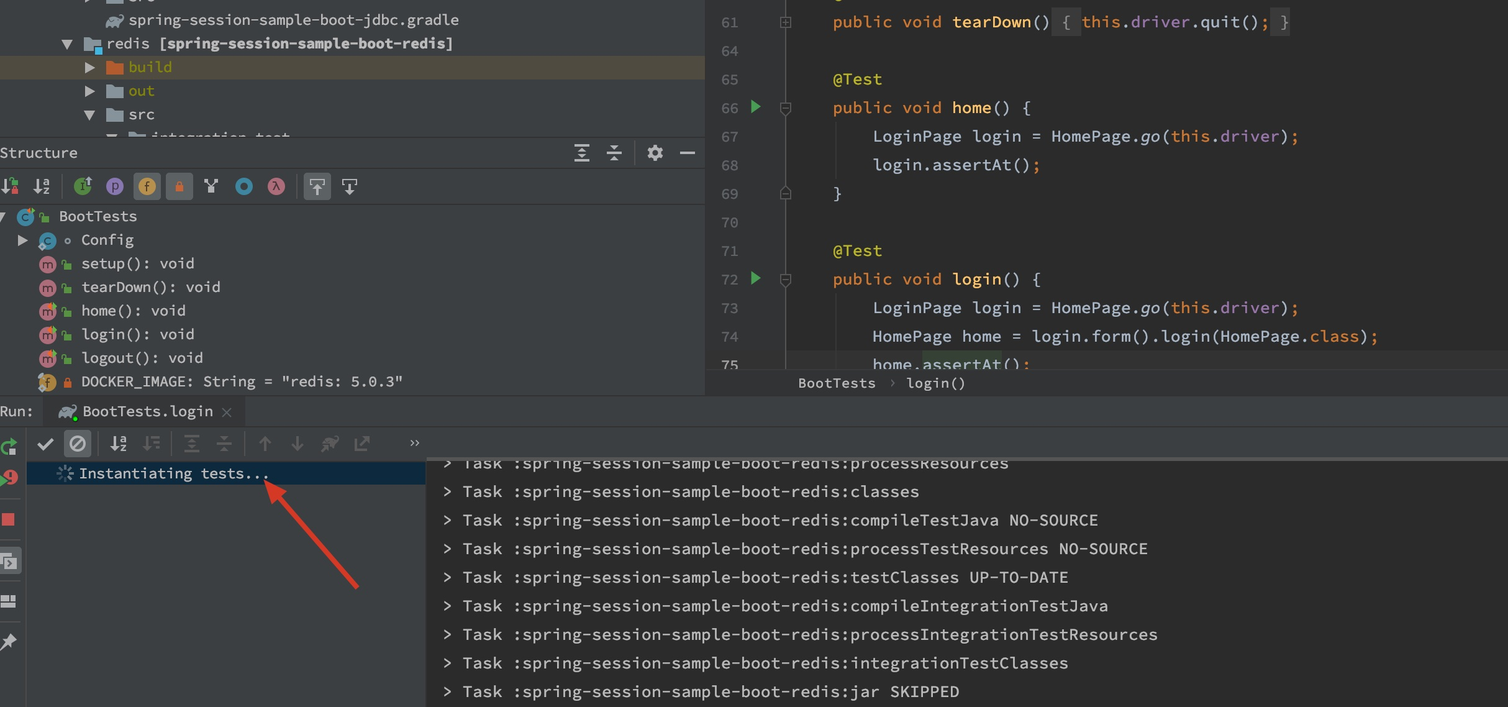
Task: Expand the Config class node
Action: (x=23, y=240)
